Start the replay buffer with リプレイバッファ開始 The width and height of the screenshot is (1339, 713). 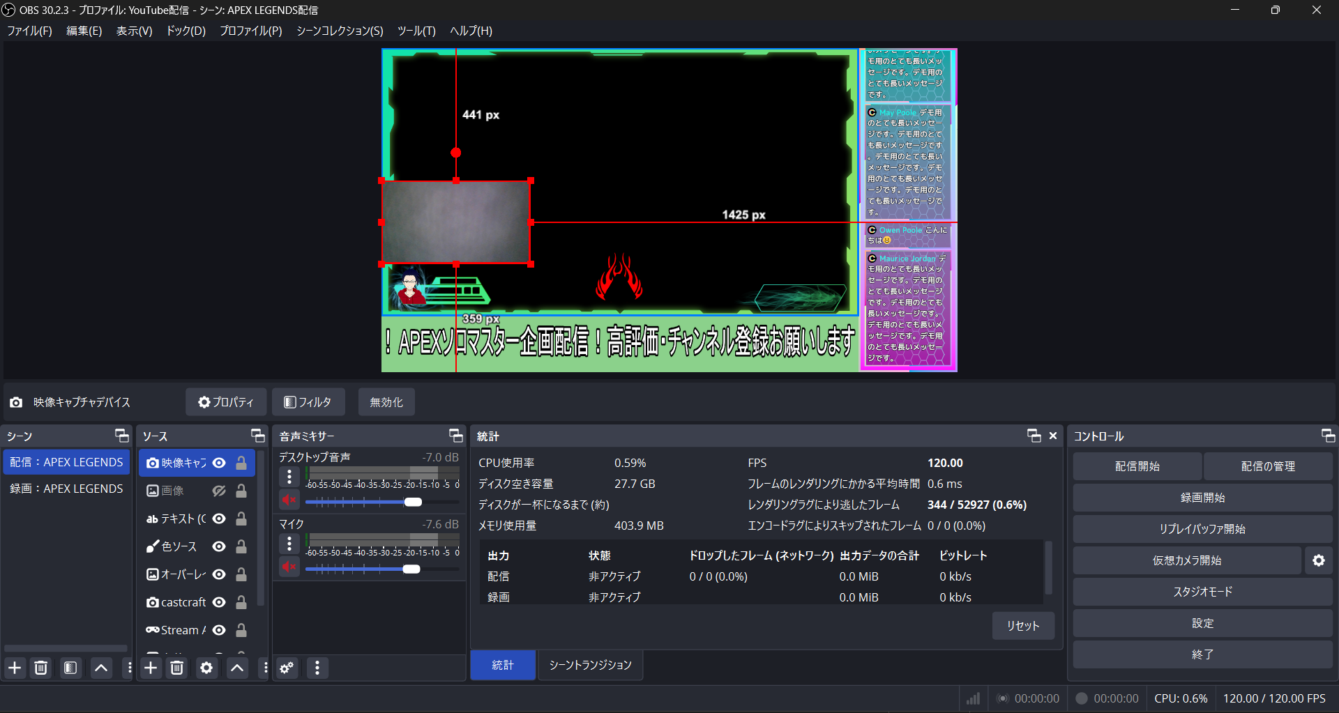click(x=1202, y=529)
